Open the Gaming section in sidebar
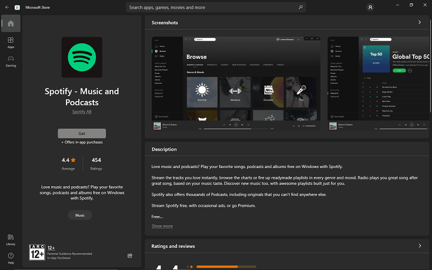This screenshot has width=432, height=270. coord(11,62)
